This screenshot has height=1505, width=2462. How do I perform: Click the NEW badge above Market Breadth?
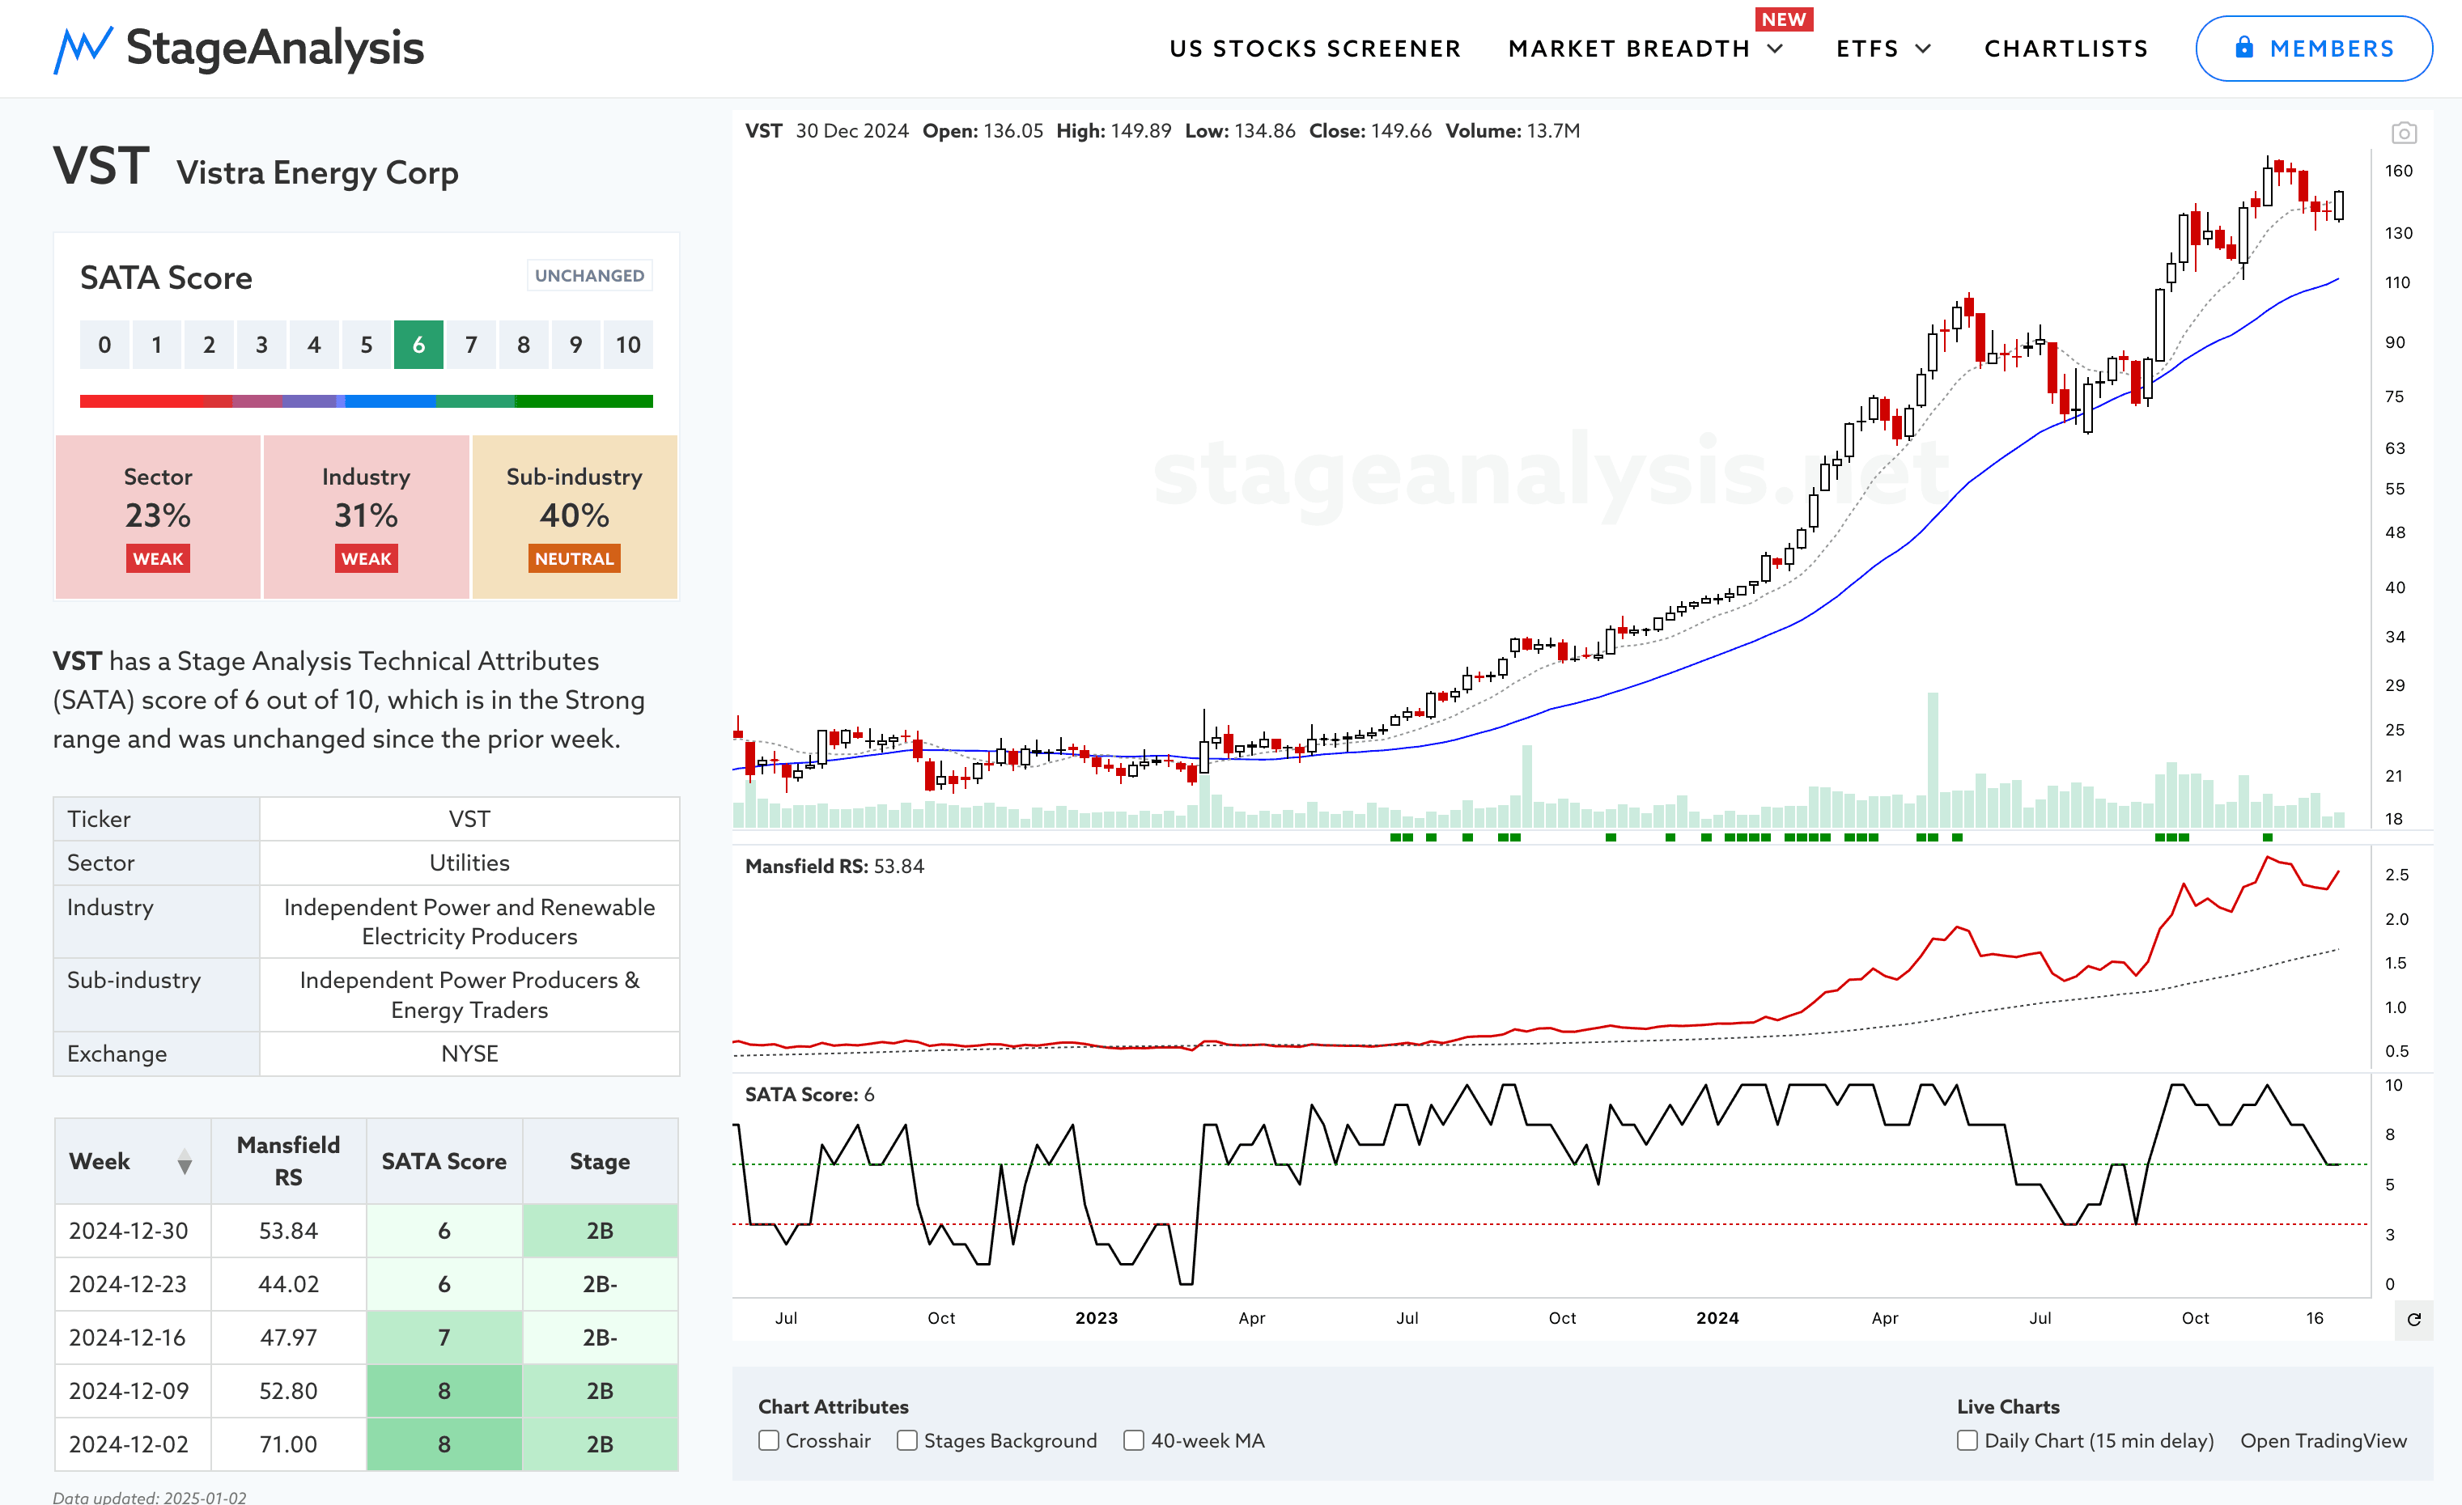click(1784, 19)
